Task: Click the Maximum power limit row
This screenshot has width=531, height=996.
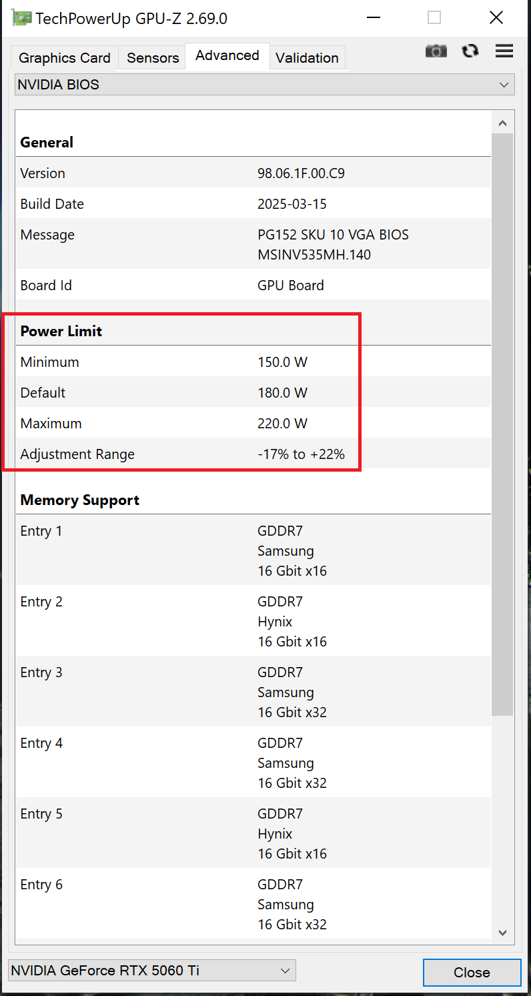Action: click(253, 423)
